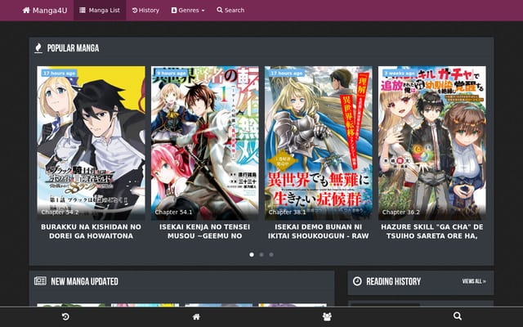Screen dimensions: 523x327
Task: Tap home icon in bottom bar
Action: 196,316
